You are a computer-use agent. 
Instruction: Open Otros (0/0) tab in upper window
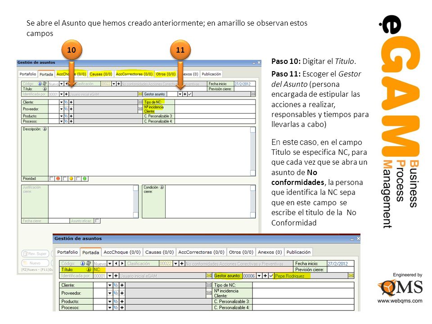166,74
